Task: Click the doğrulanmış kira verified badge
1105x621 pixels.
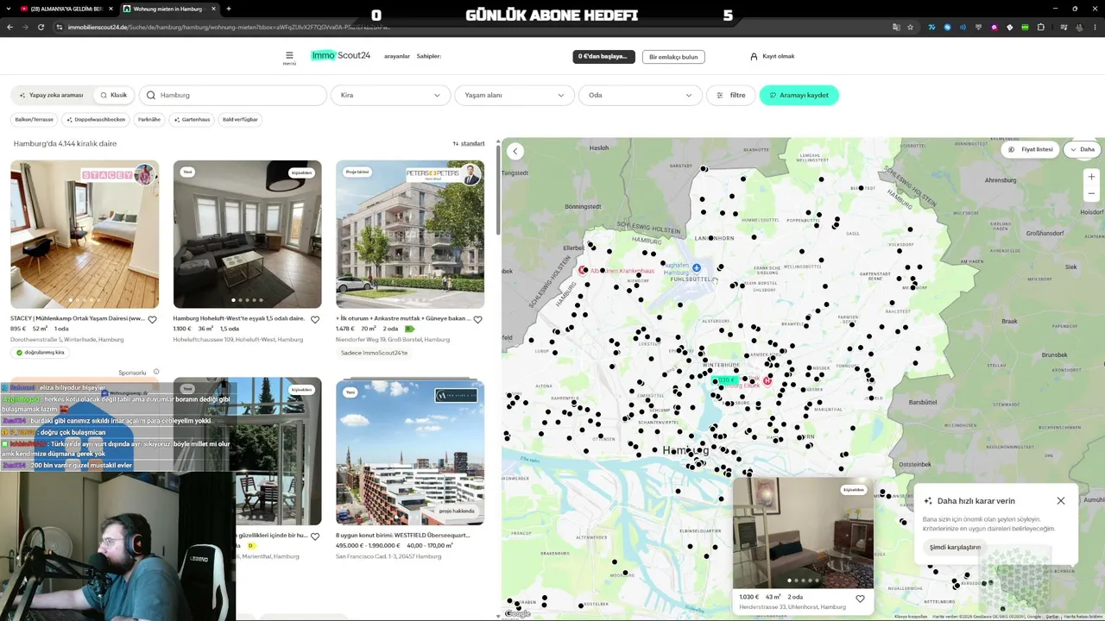Action: pos(40,353)
